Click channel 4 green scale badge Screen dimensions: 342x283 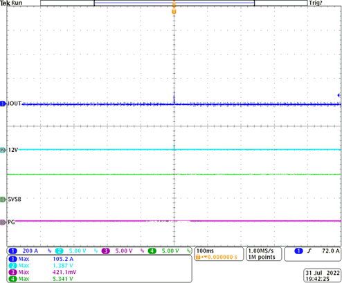(163, 251)
